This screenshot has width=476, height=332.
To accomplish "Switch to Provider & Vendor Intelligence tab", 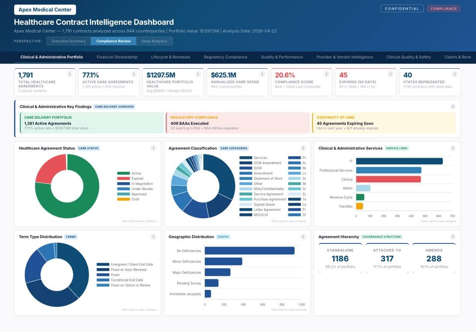I will (344, 57).
